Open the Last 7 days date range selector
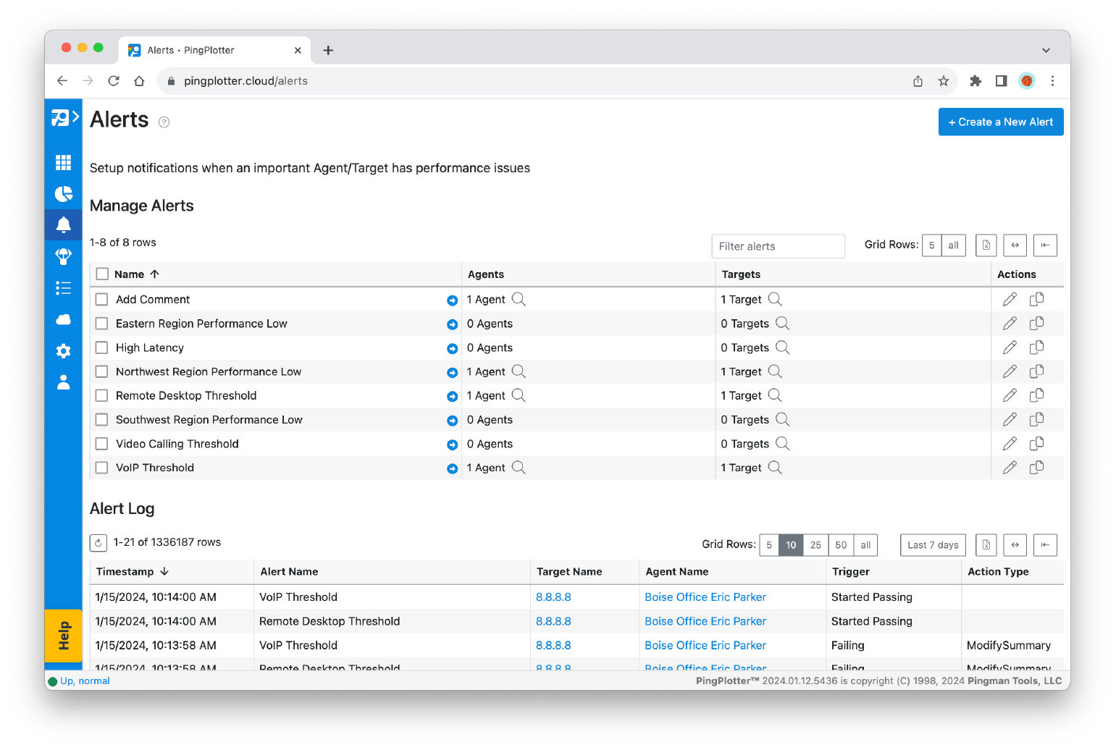Screen dimensions: 1116x750 coord(932,544)
